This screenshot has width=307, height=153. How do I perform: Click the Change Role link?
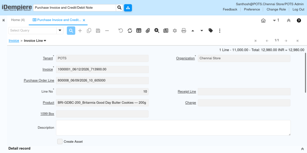[x=276, y=9]
